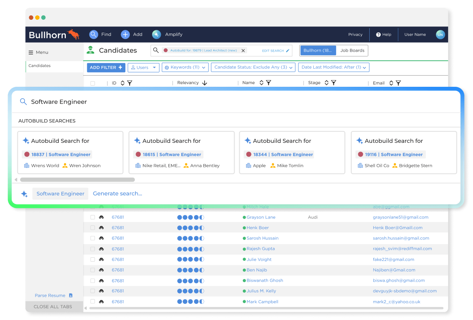Select the 18615 | Software Engineer autobuild card

182,153
